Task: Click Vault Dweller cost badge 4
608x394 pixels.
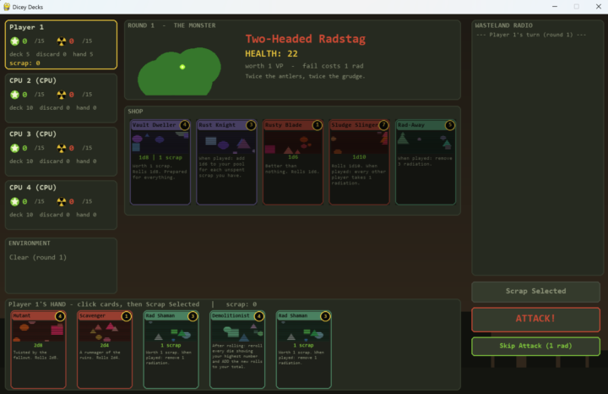Action: pos(185,125)
